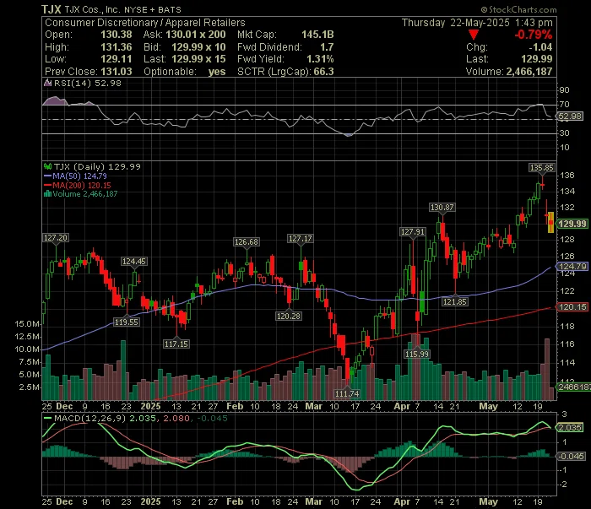Click the 117.15 trough price label
591x509 pixels.
point(176,344)
